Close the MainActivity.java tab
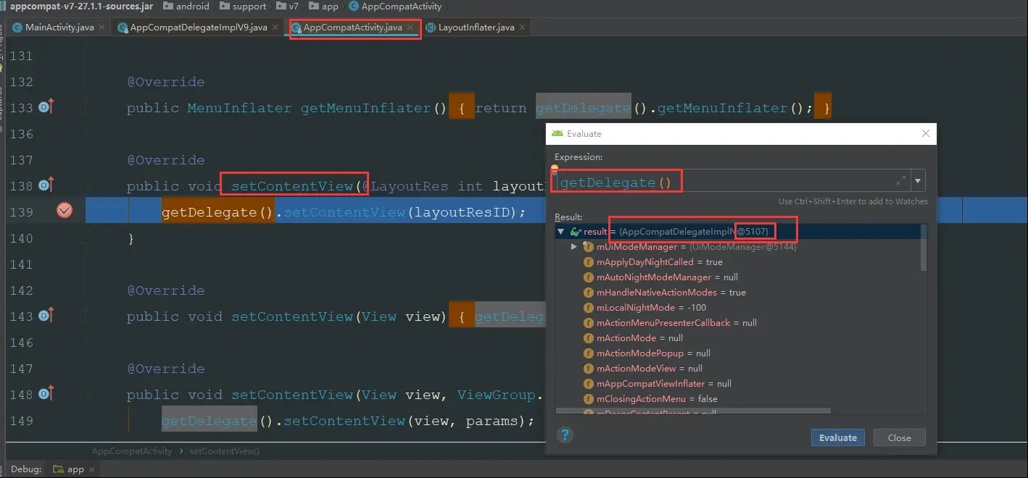The image size is (1028, 478). pyautogui.click(x=101, y=28)
